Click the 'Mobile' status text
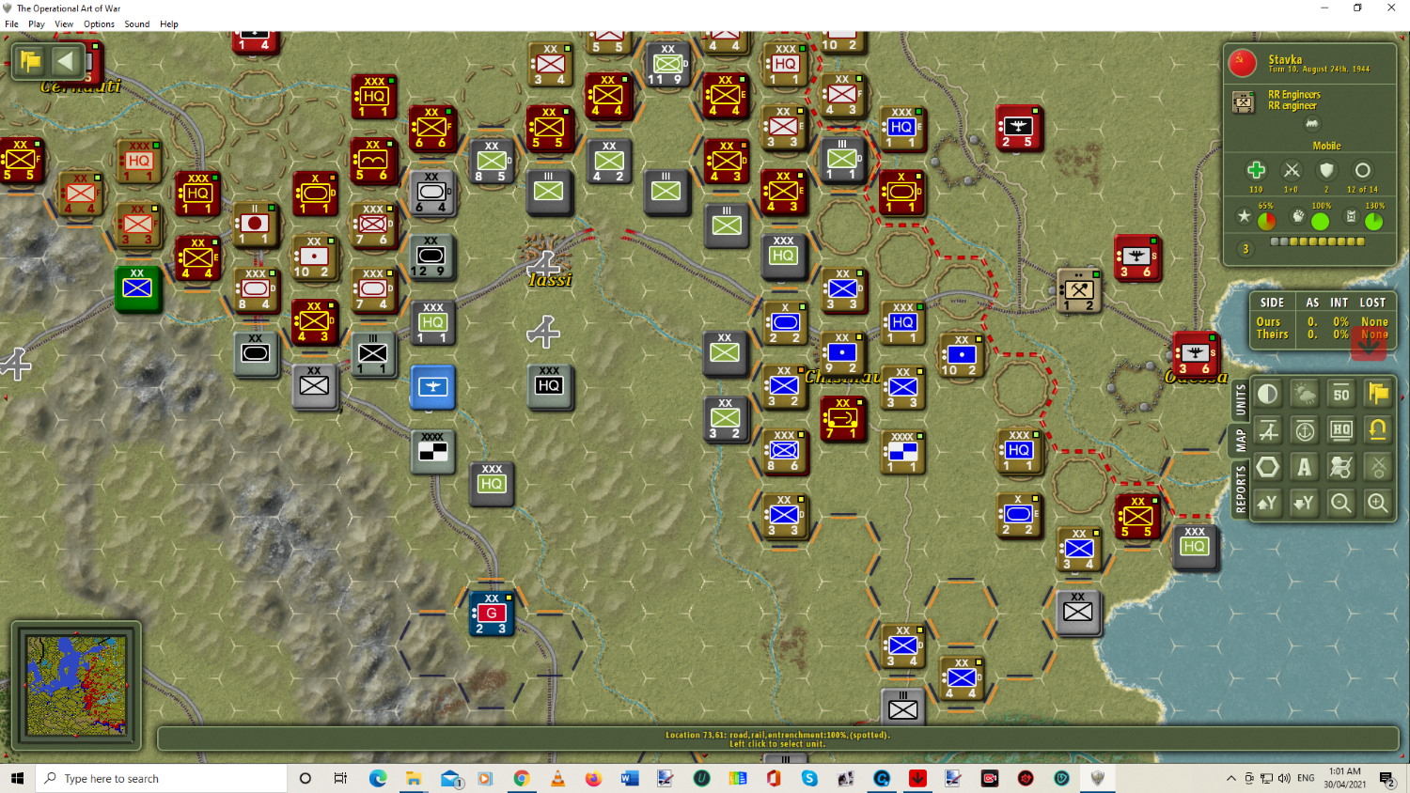 click(1326, 146)
